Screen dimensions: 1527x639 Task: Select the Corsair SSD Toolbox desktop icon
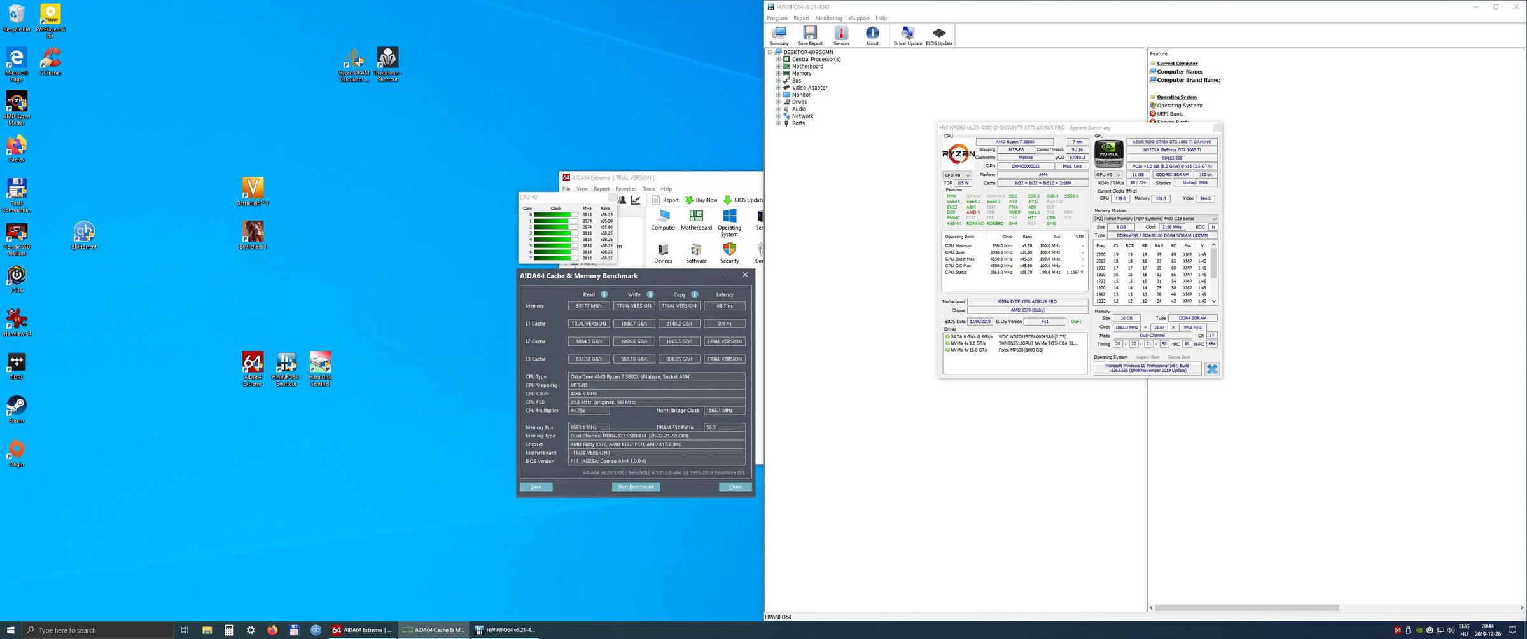tap(17, 240)
